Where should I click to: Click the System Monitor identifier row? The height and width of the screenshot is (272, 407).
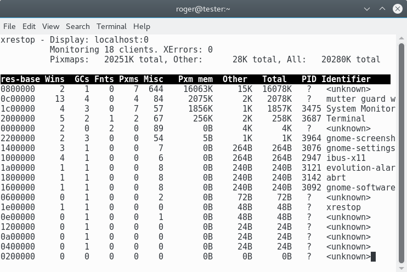click(x=360, y=109)
